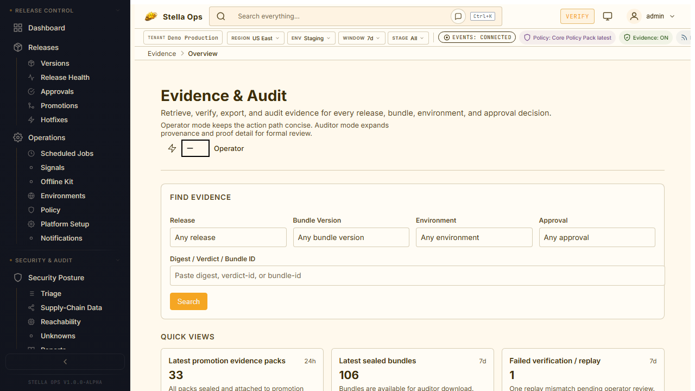Click the admin user avatar icon
Viewport: 695px width, 391px height.
tap(634, 16)
